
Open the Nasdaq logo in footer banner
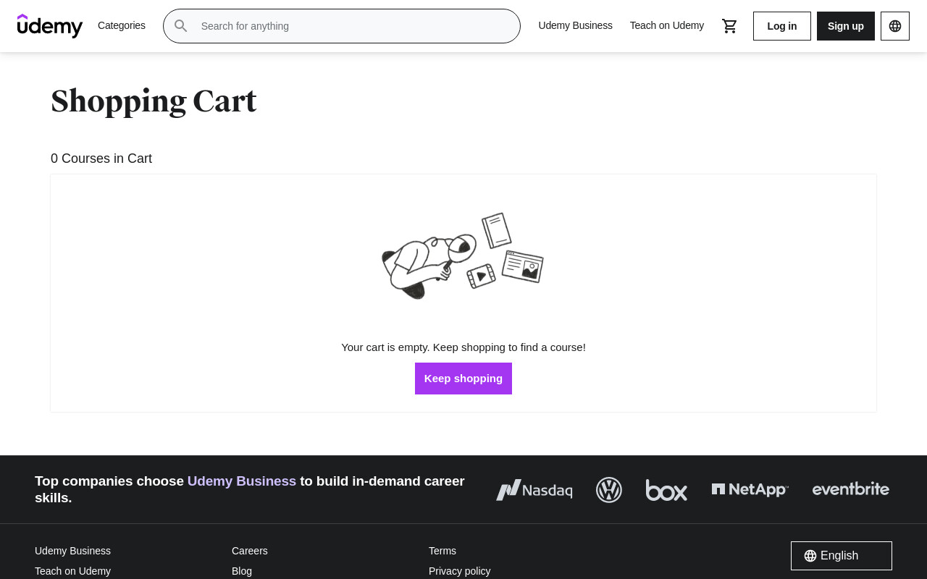click(534, 490)
